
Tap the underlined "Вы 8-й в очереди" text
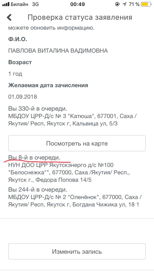click(34, 157)
